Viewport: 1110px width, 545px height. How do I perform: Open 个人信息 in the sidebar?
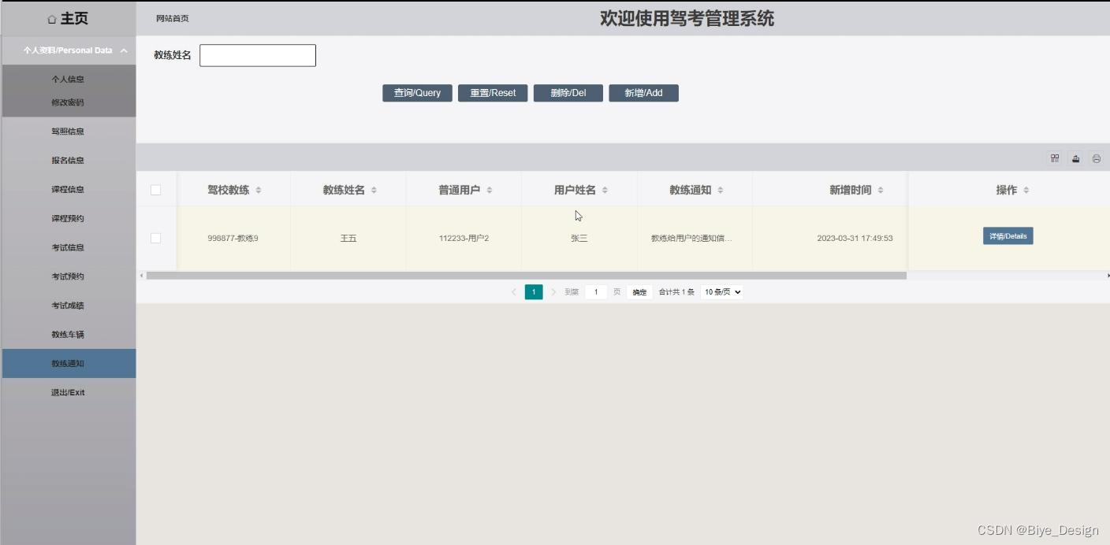pyautogui.click(x=68, y=79)
